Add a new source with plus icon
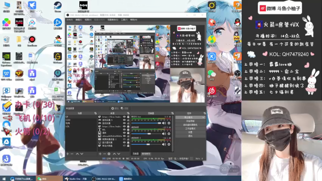Image resolution: width=322 pixels, height=181 pixels. [100, 154]
